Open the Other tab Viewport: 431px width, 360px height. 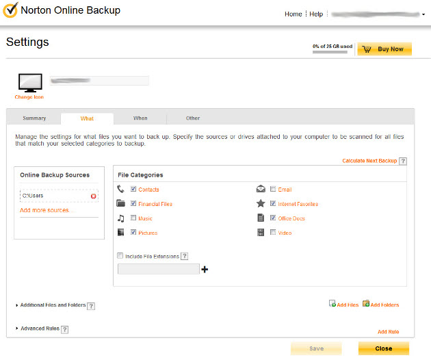[193, 118]
